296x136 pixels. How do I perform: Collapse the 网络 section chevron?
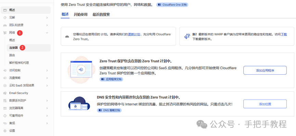[47, 33]
